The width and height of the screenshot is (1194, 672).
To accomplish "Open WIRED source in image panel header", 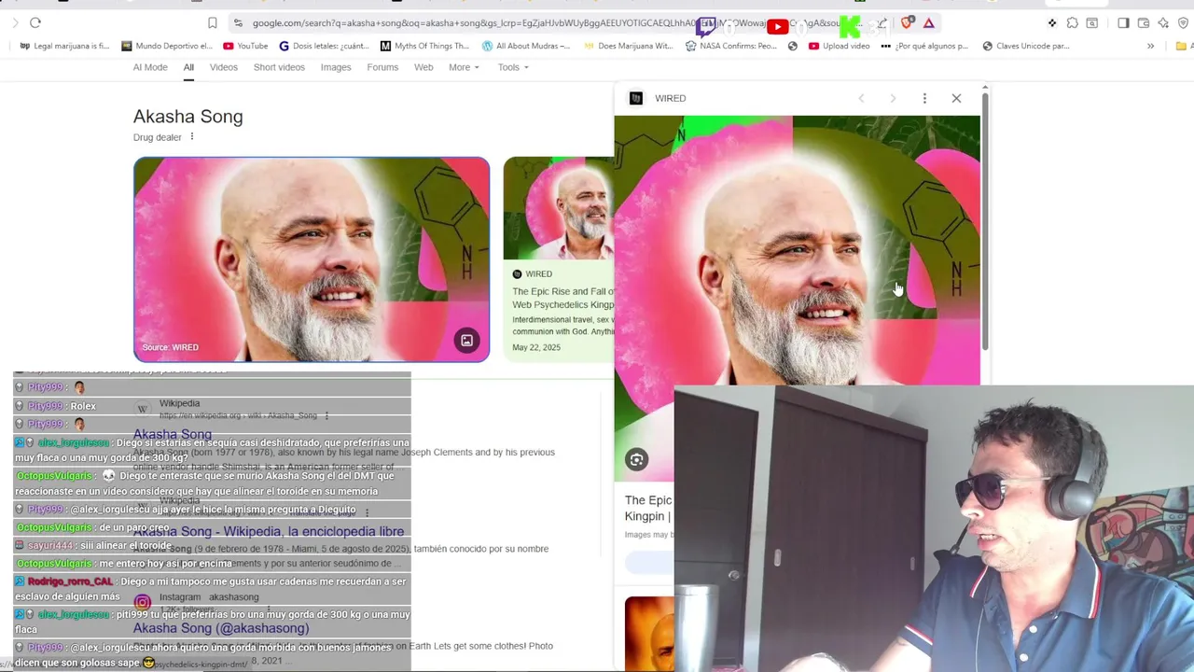I will (x=659, y=98).
